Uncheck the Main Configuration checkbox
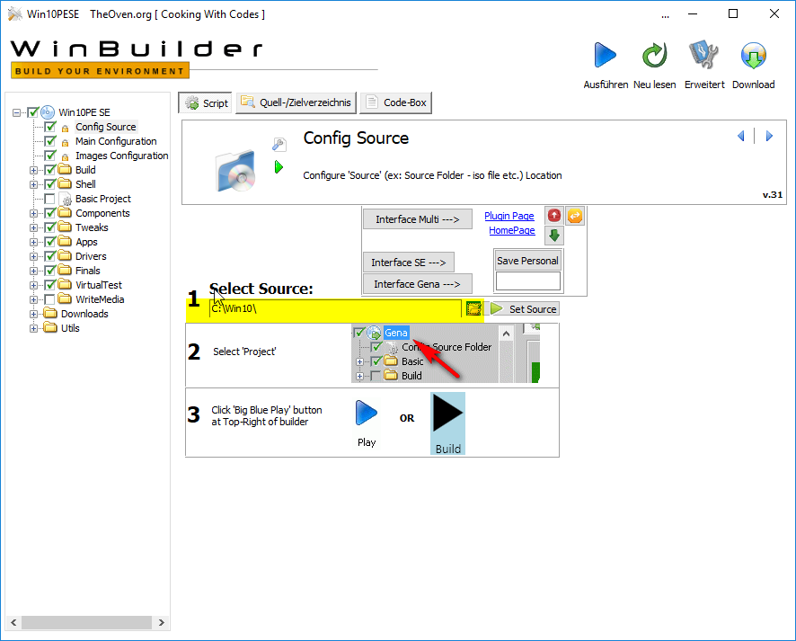Viewport: 796px width, 641px height. [49, 140]
